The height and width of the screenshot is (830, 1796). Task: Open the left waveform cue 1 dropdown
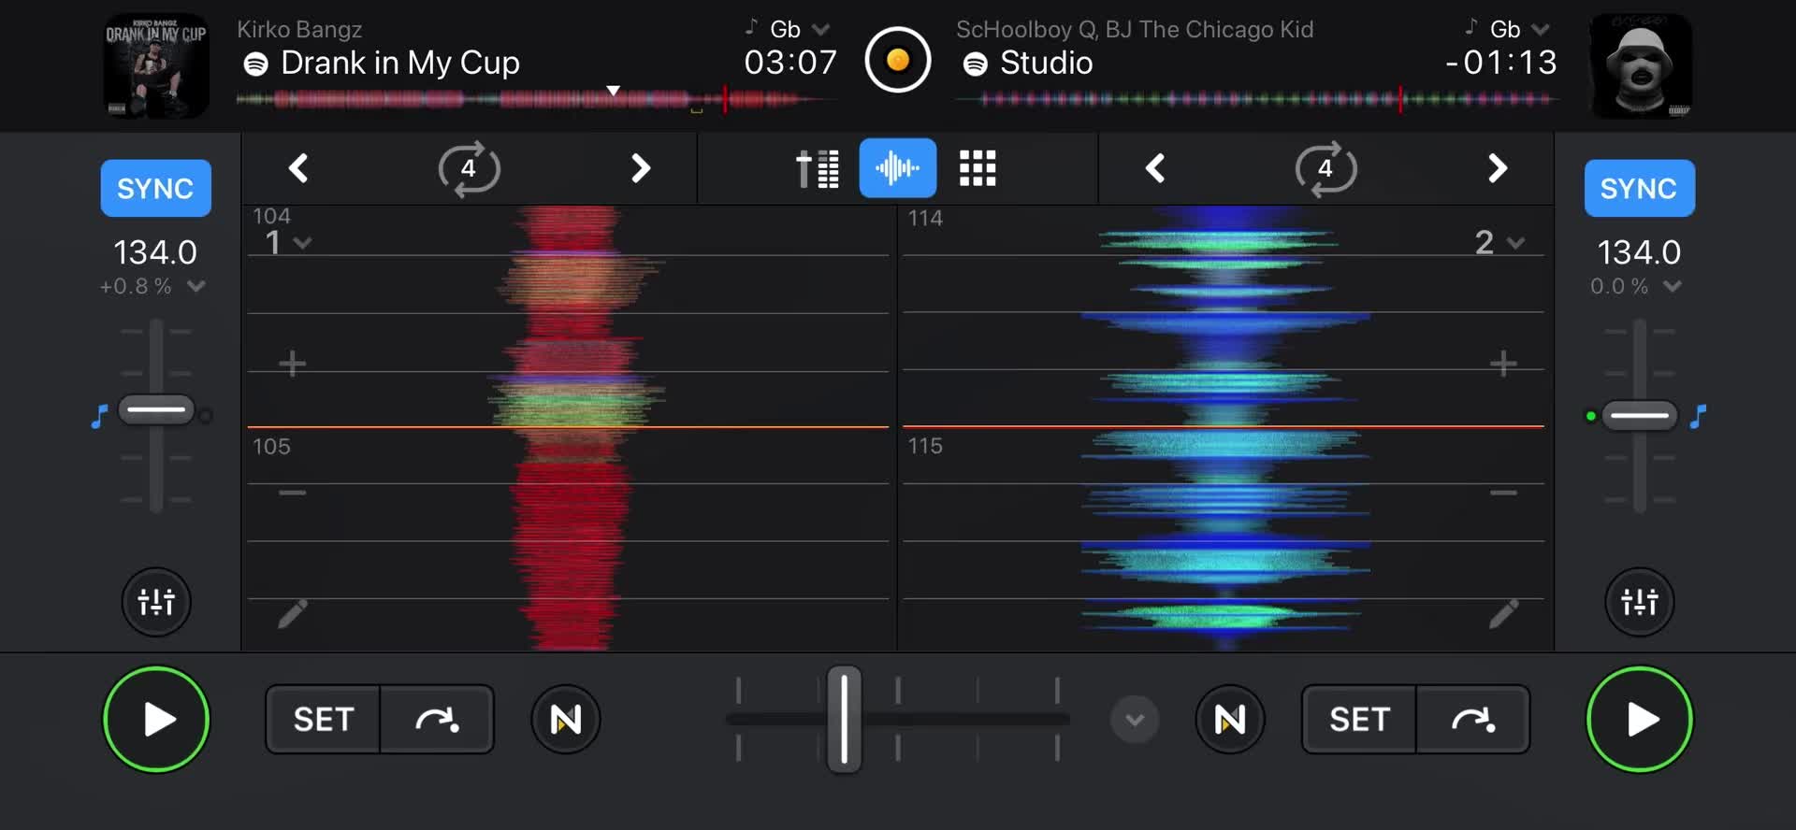[x=288, y=243]
